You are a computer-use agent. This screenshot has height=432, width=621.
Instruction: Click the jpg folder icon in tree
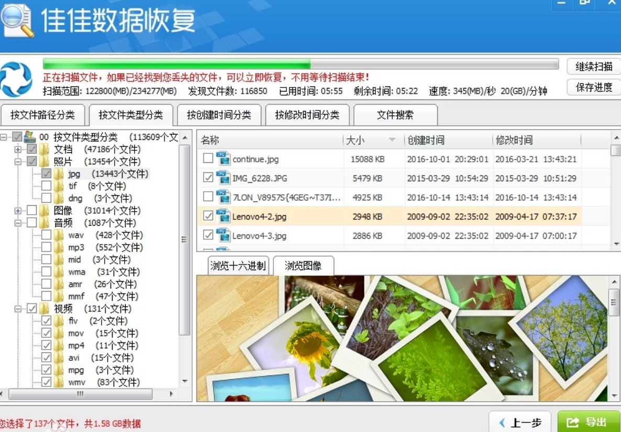coord(59,174)
